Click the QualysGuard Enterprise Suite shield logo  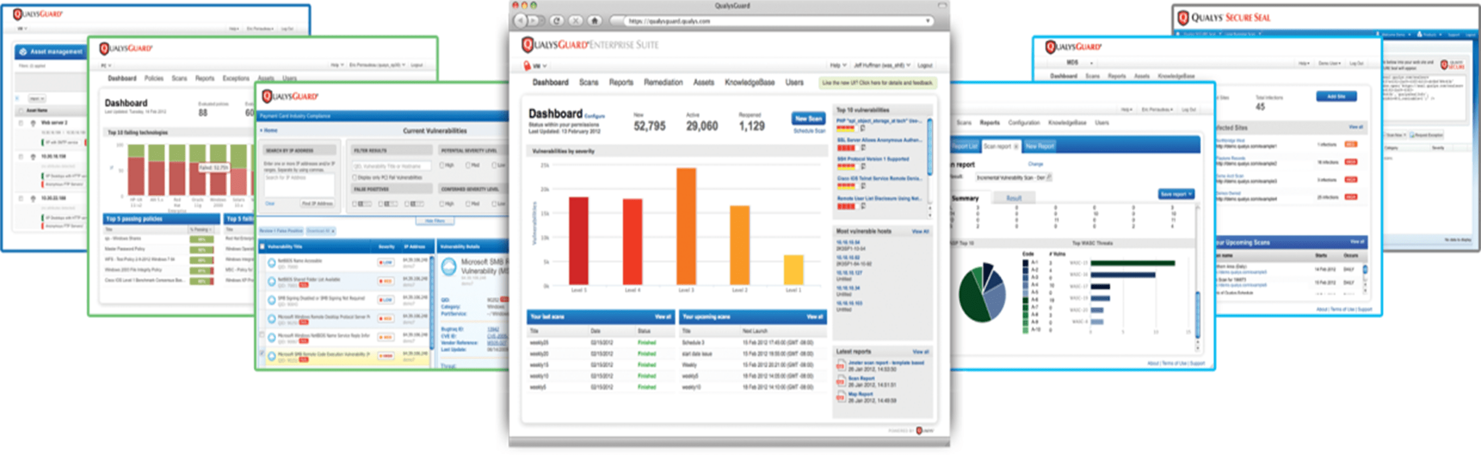click(x=528, y=44)
